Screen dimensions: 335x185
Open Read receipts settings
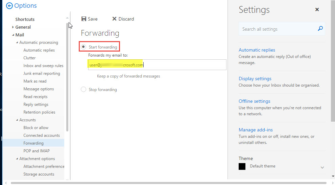(35, 97)
